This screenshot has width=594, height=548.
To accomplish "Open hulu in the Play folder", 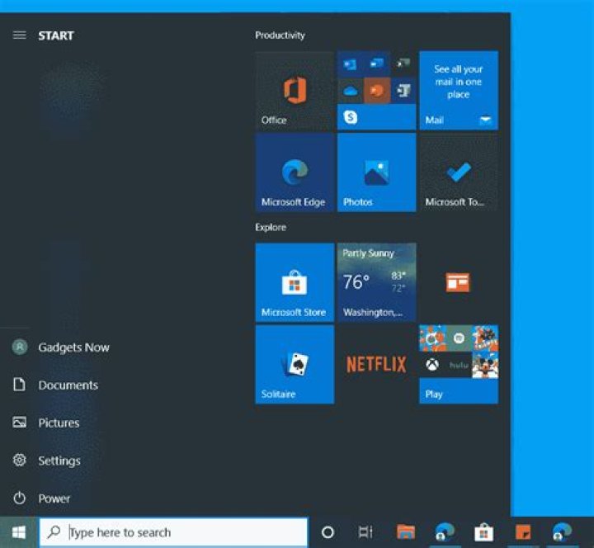I will pyautogui.click(x=459, y=365).
